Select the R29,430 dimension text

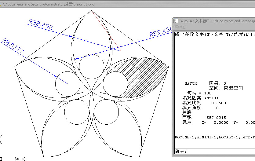[160, 32]
